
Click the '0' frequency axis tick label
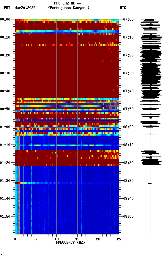tap(15, 239)
